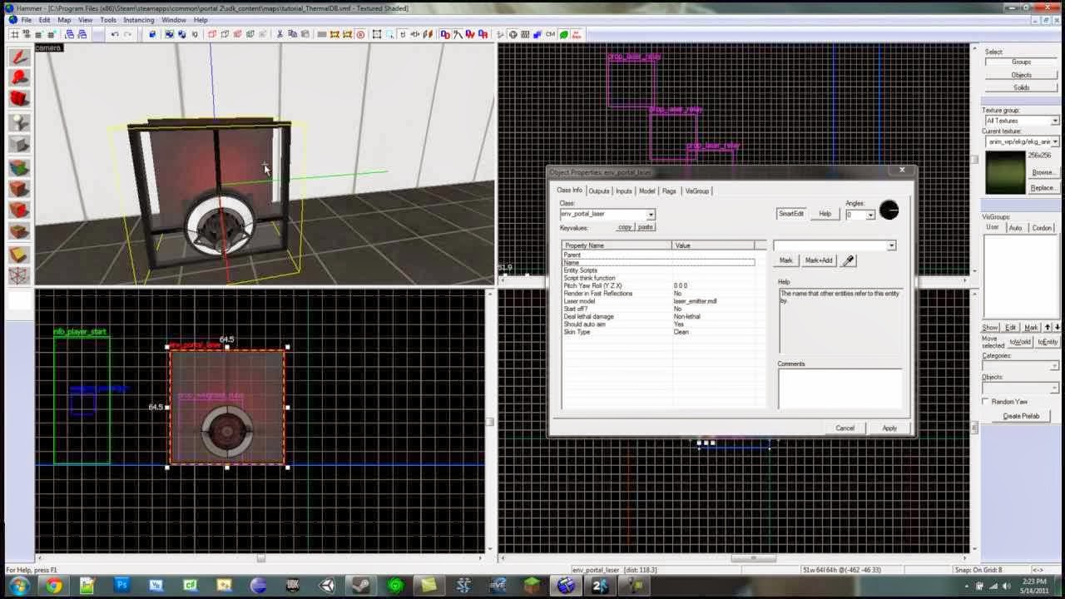Click the Replace texture button
This screenshot has width=1065, height=599.
[1043, 188]
